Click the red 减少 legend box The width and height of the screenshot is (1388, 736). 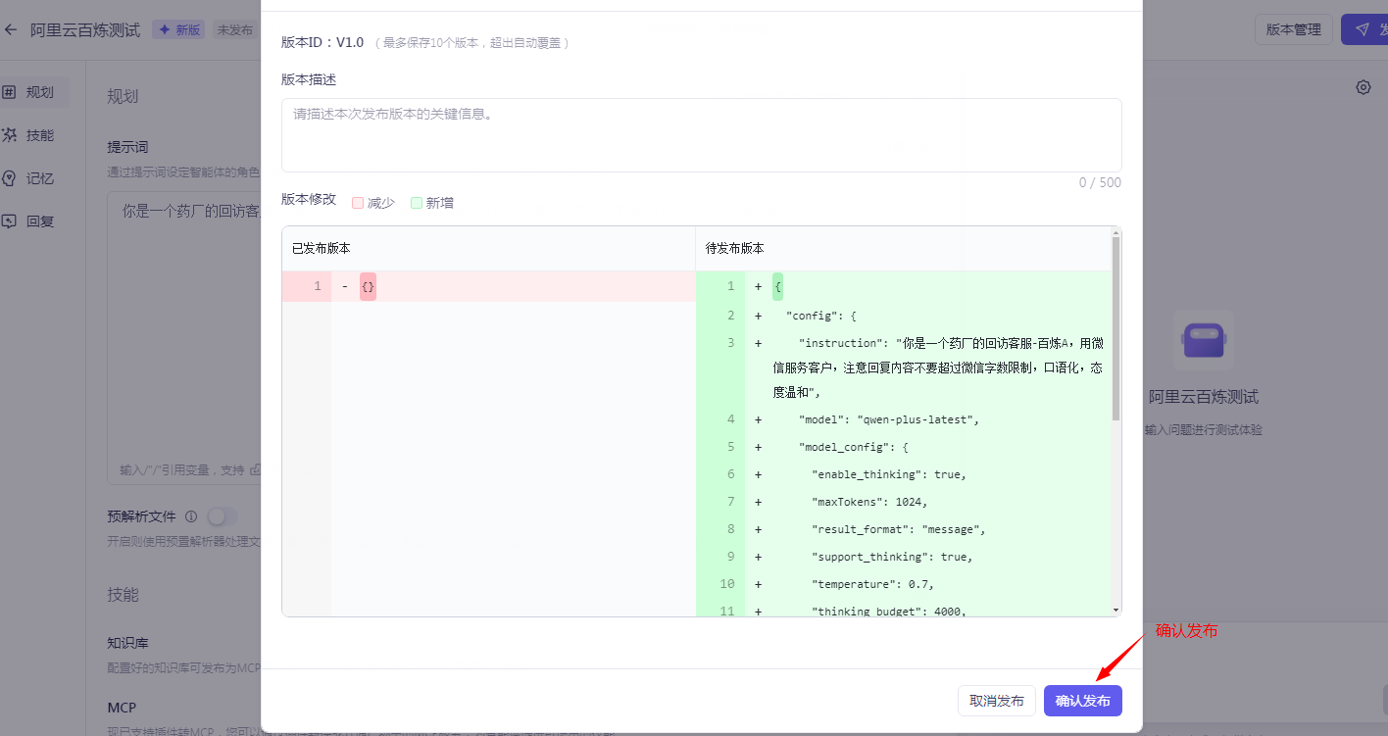358,203
